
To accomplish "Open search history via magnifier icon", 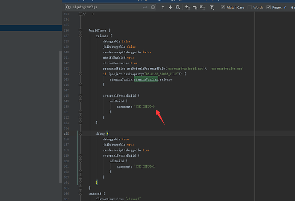I will (x=68, y=7).
